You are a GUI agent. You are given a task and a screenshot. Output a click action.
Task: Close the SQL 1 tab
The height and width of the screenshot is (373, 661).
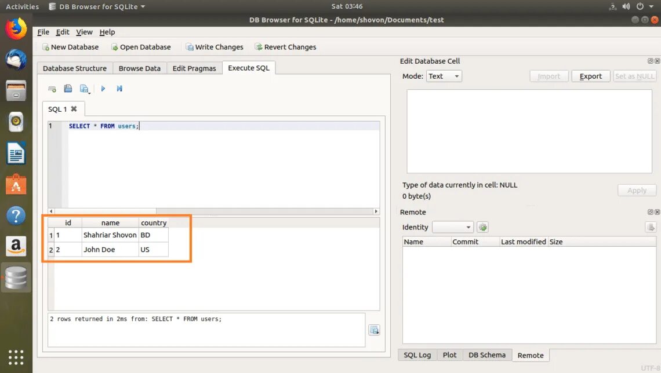pyautogui.click(x=74, y=109)
